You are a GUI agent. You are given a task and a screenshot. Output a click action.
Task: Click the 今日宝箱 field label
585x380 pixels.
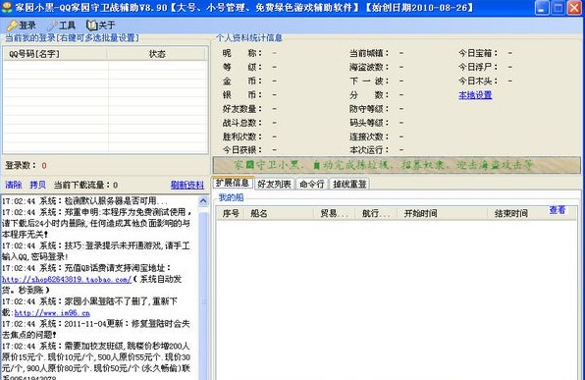[x=478, y=53]
